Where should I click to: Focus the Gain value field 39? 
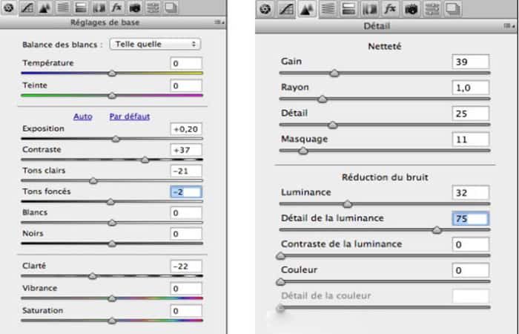coord(470,62)
